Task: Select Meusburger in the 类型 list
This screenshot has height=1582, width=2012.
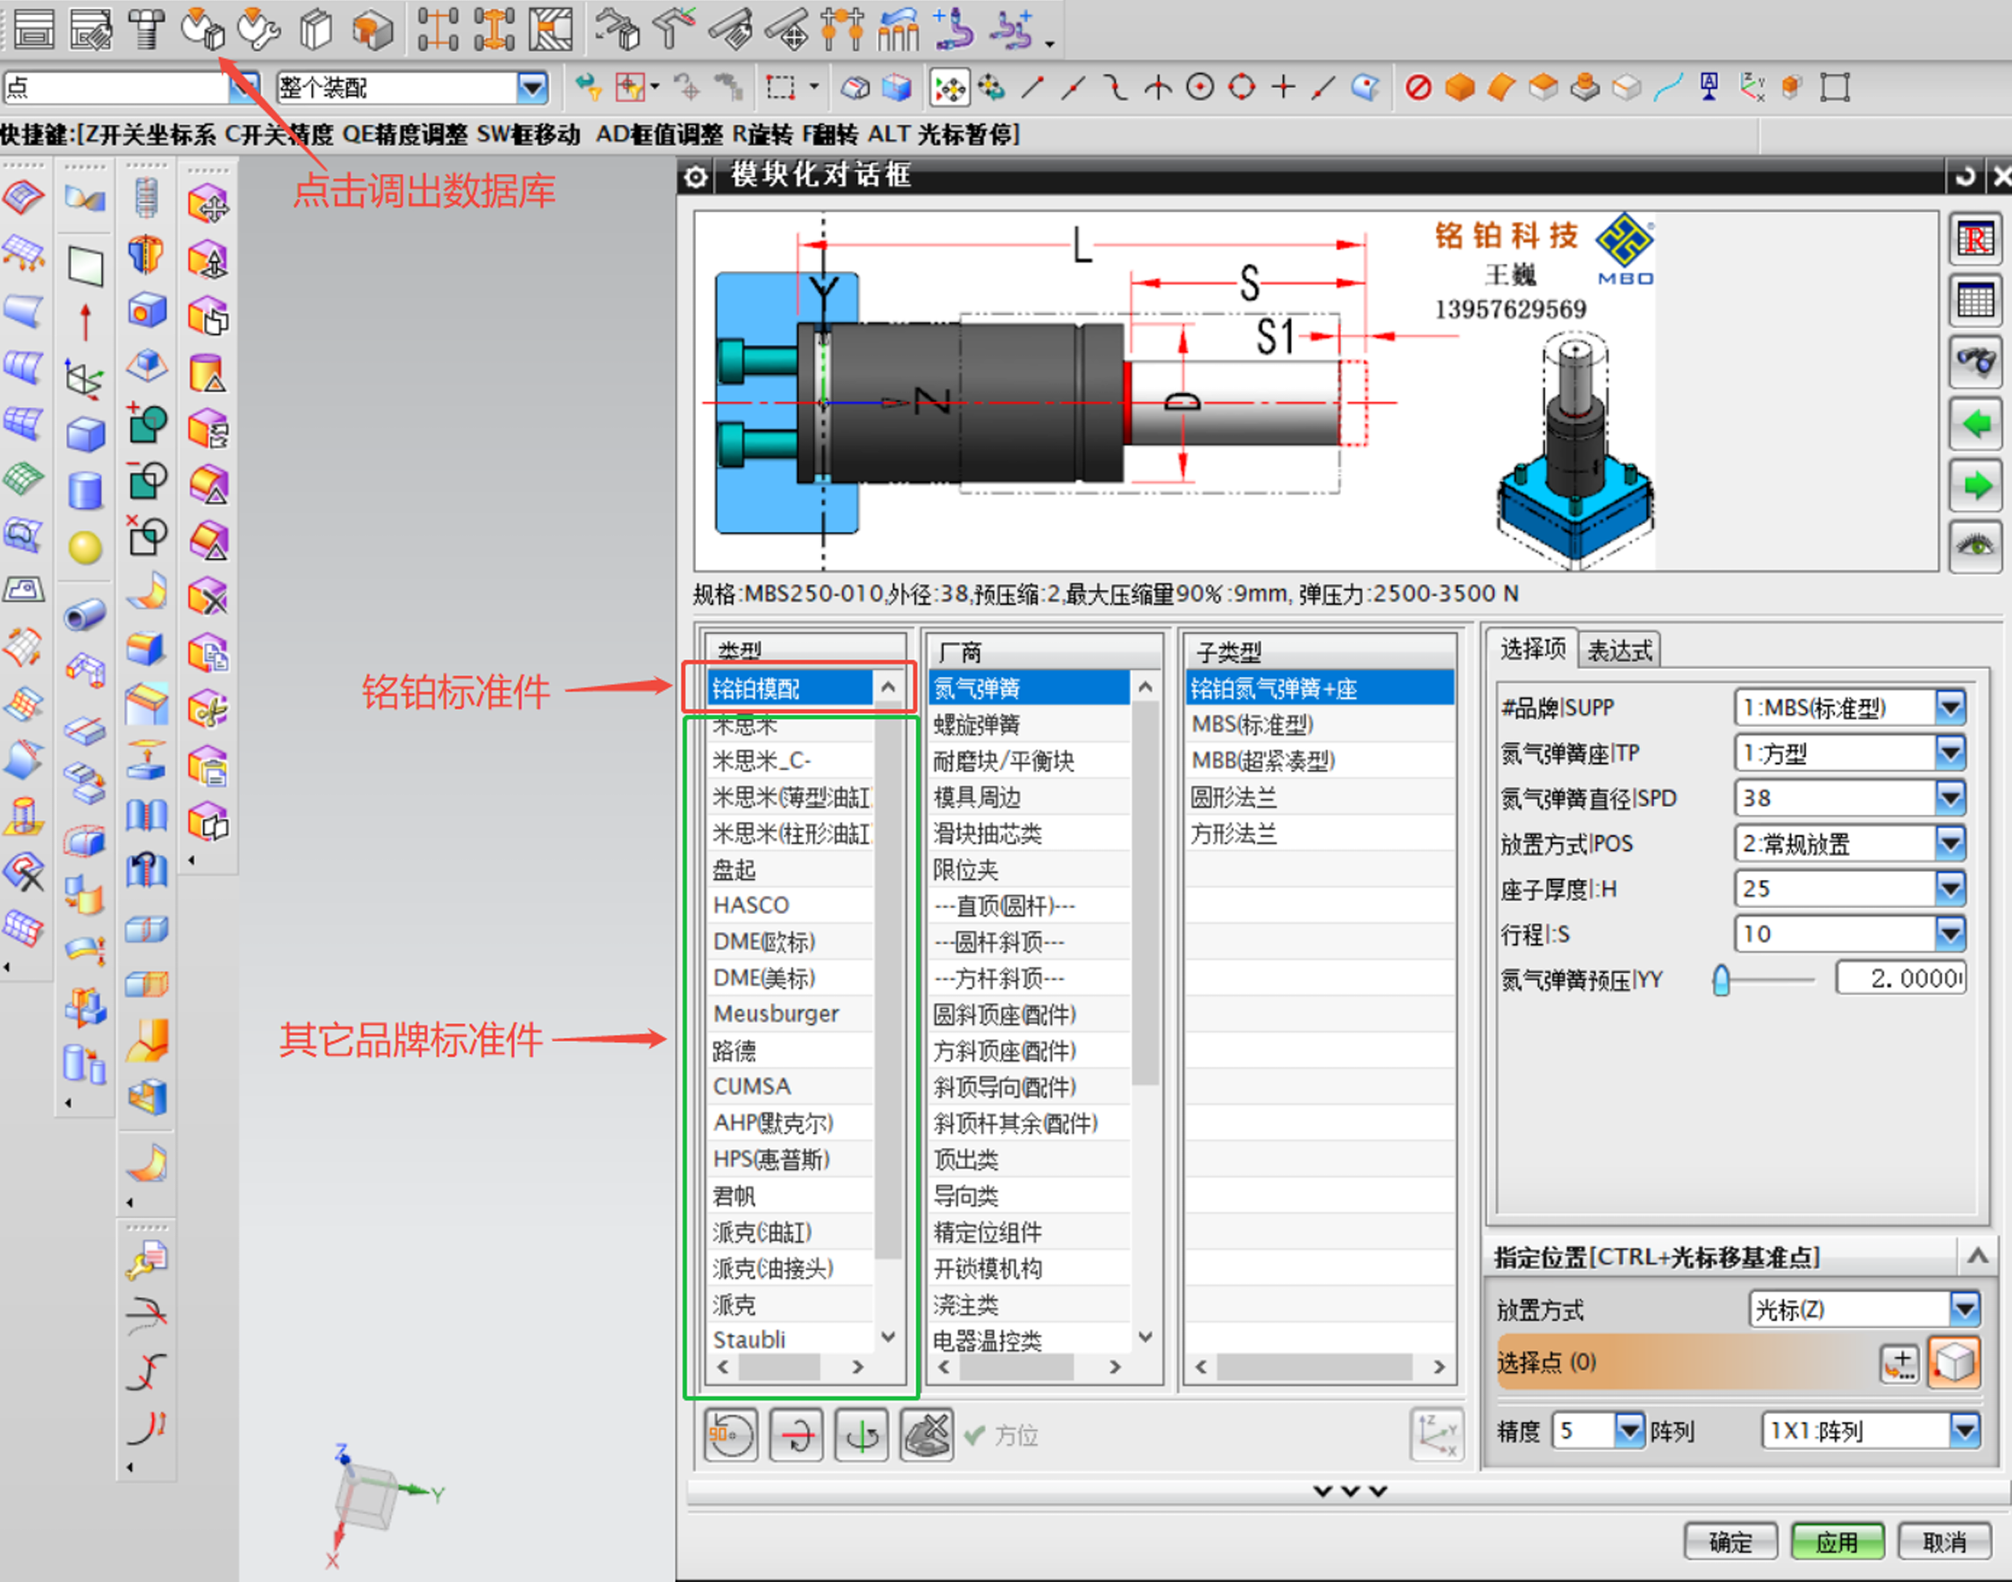Action: (789, 1013)
